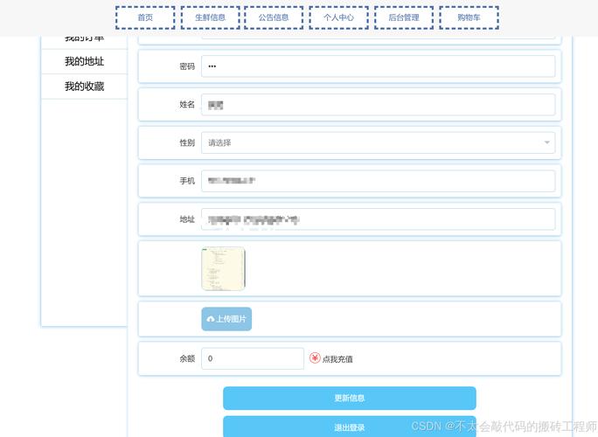Click the uploaded avatar thumbnail
The height and width of the screenshot is (437, 598).
coord(223,269)
